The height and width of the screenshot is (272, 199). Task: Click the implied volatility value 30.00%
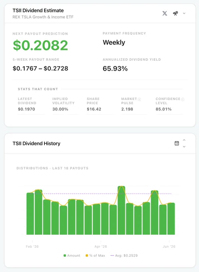[60, 109]
